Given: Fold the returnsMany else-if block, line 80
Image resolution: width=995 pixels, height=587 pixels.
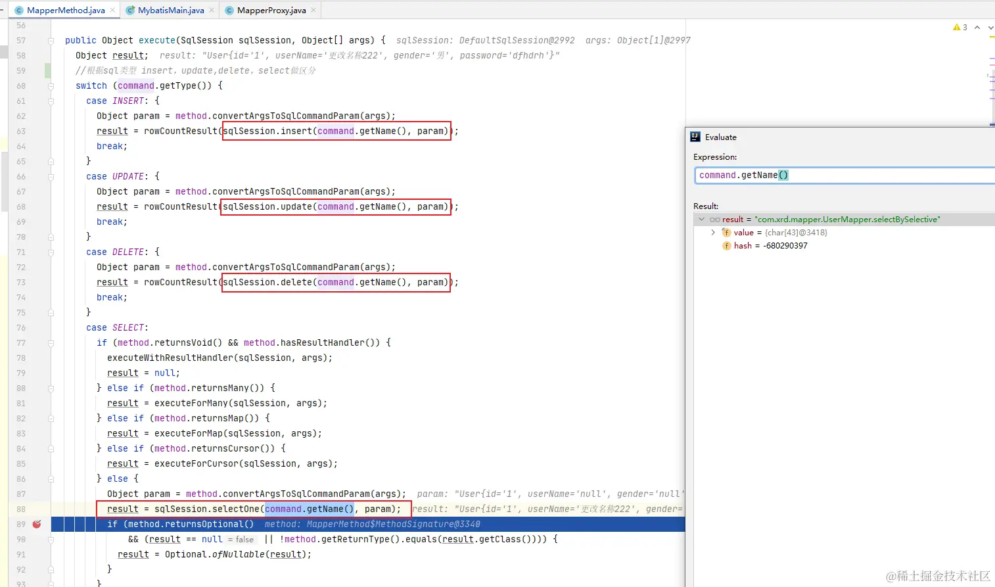Looking at the screenshot, I should click(x=51, y=388).
